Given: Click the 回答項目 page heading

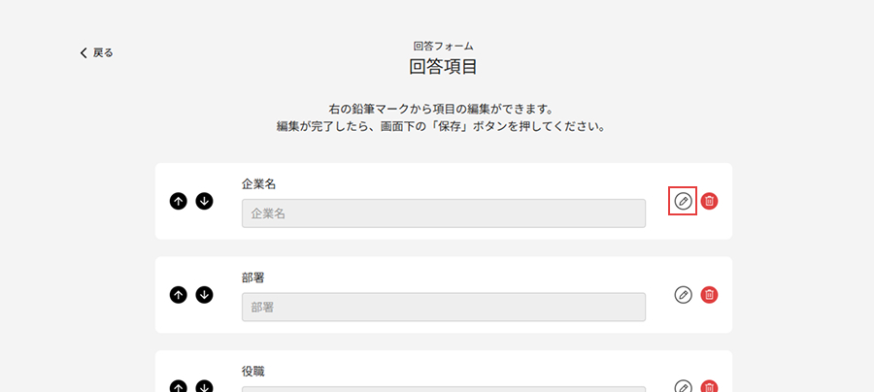Looking at the screenshot, I should click(x=443, y=67).
